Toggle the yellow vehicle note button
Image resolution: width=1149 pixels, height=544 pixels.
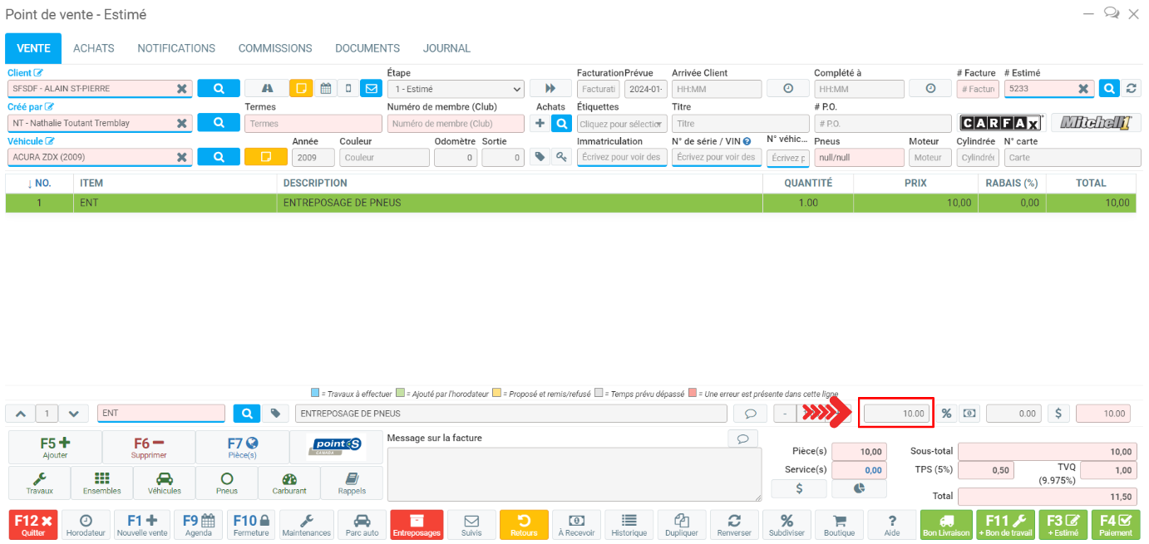coord(265,157)
